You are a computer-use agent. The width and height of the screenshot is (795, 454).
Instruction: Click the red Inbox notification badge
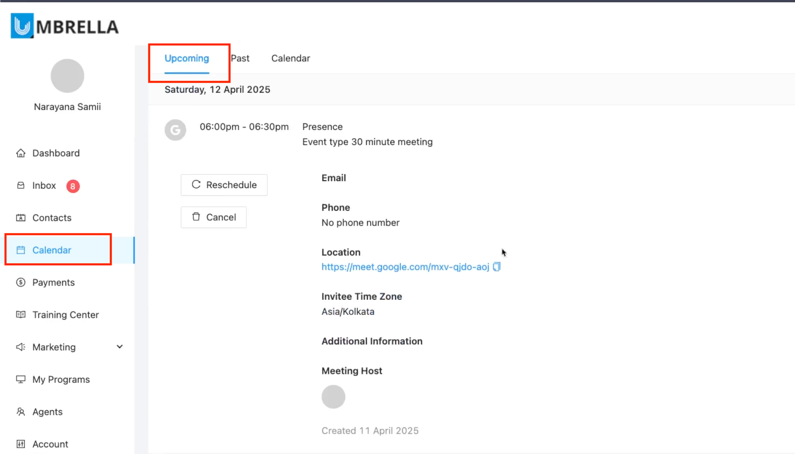pos(73,186)
